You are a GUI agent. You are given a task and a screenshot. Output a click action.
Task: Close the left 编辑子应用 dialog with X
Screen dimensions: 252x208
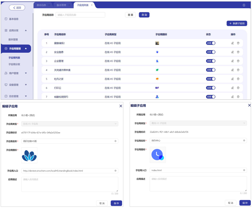pos(121,106)
